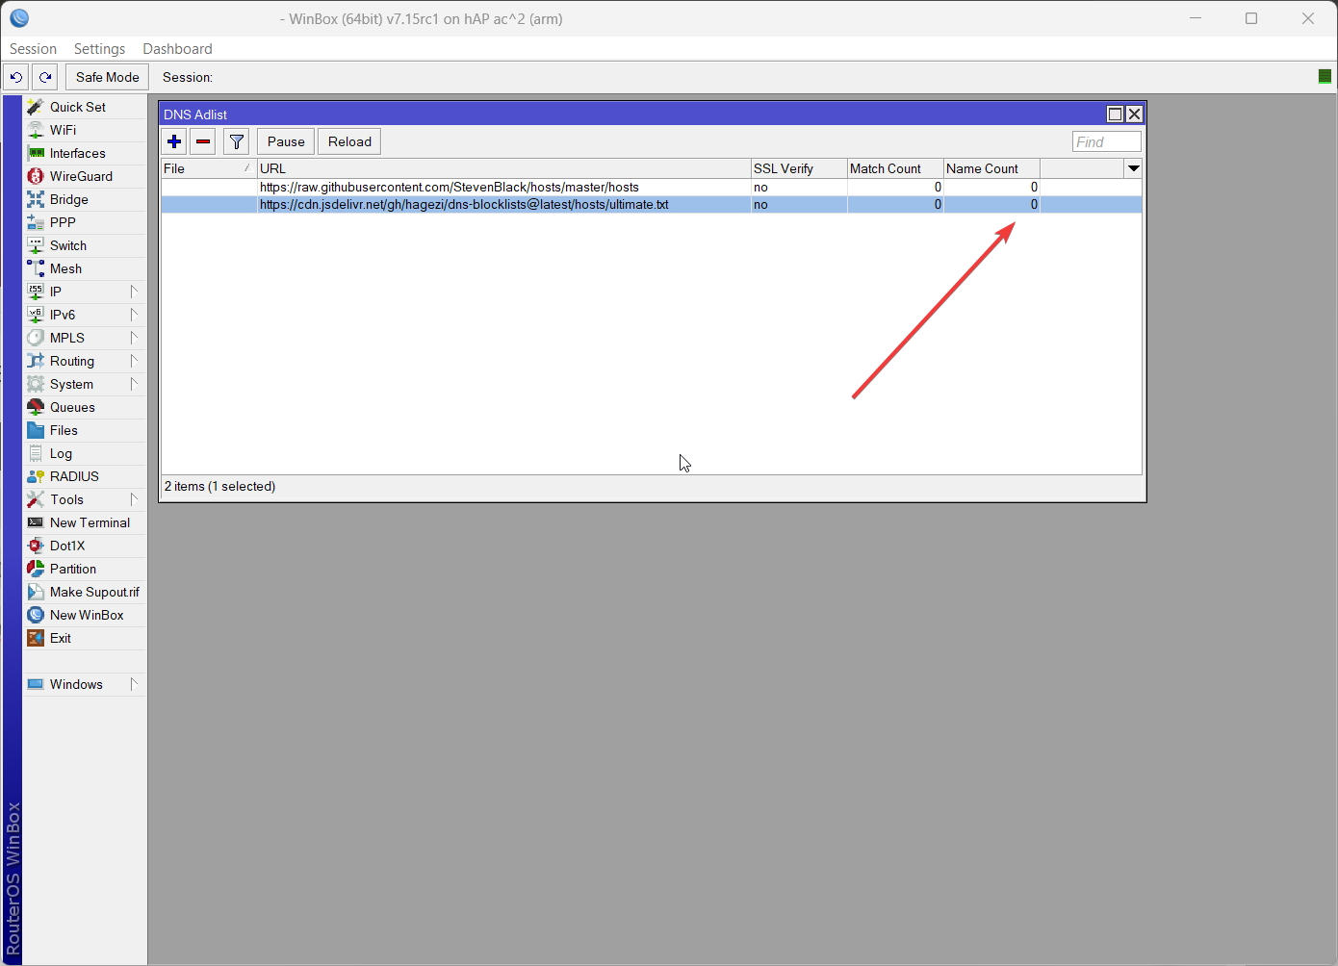The image size is (1338, 966).
Task: Open the Dashboard menu
Action: [177, 49]
